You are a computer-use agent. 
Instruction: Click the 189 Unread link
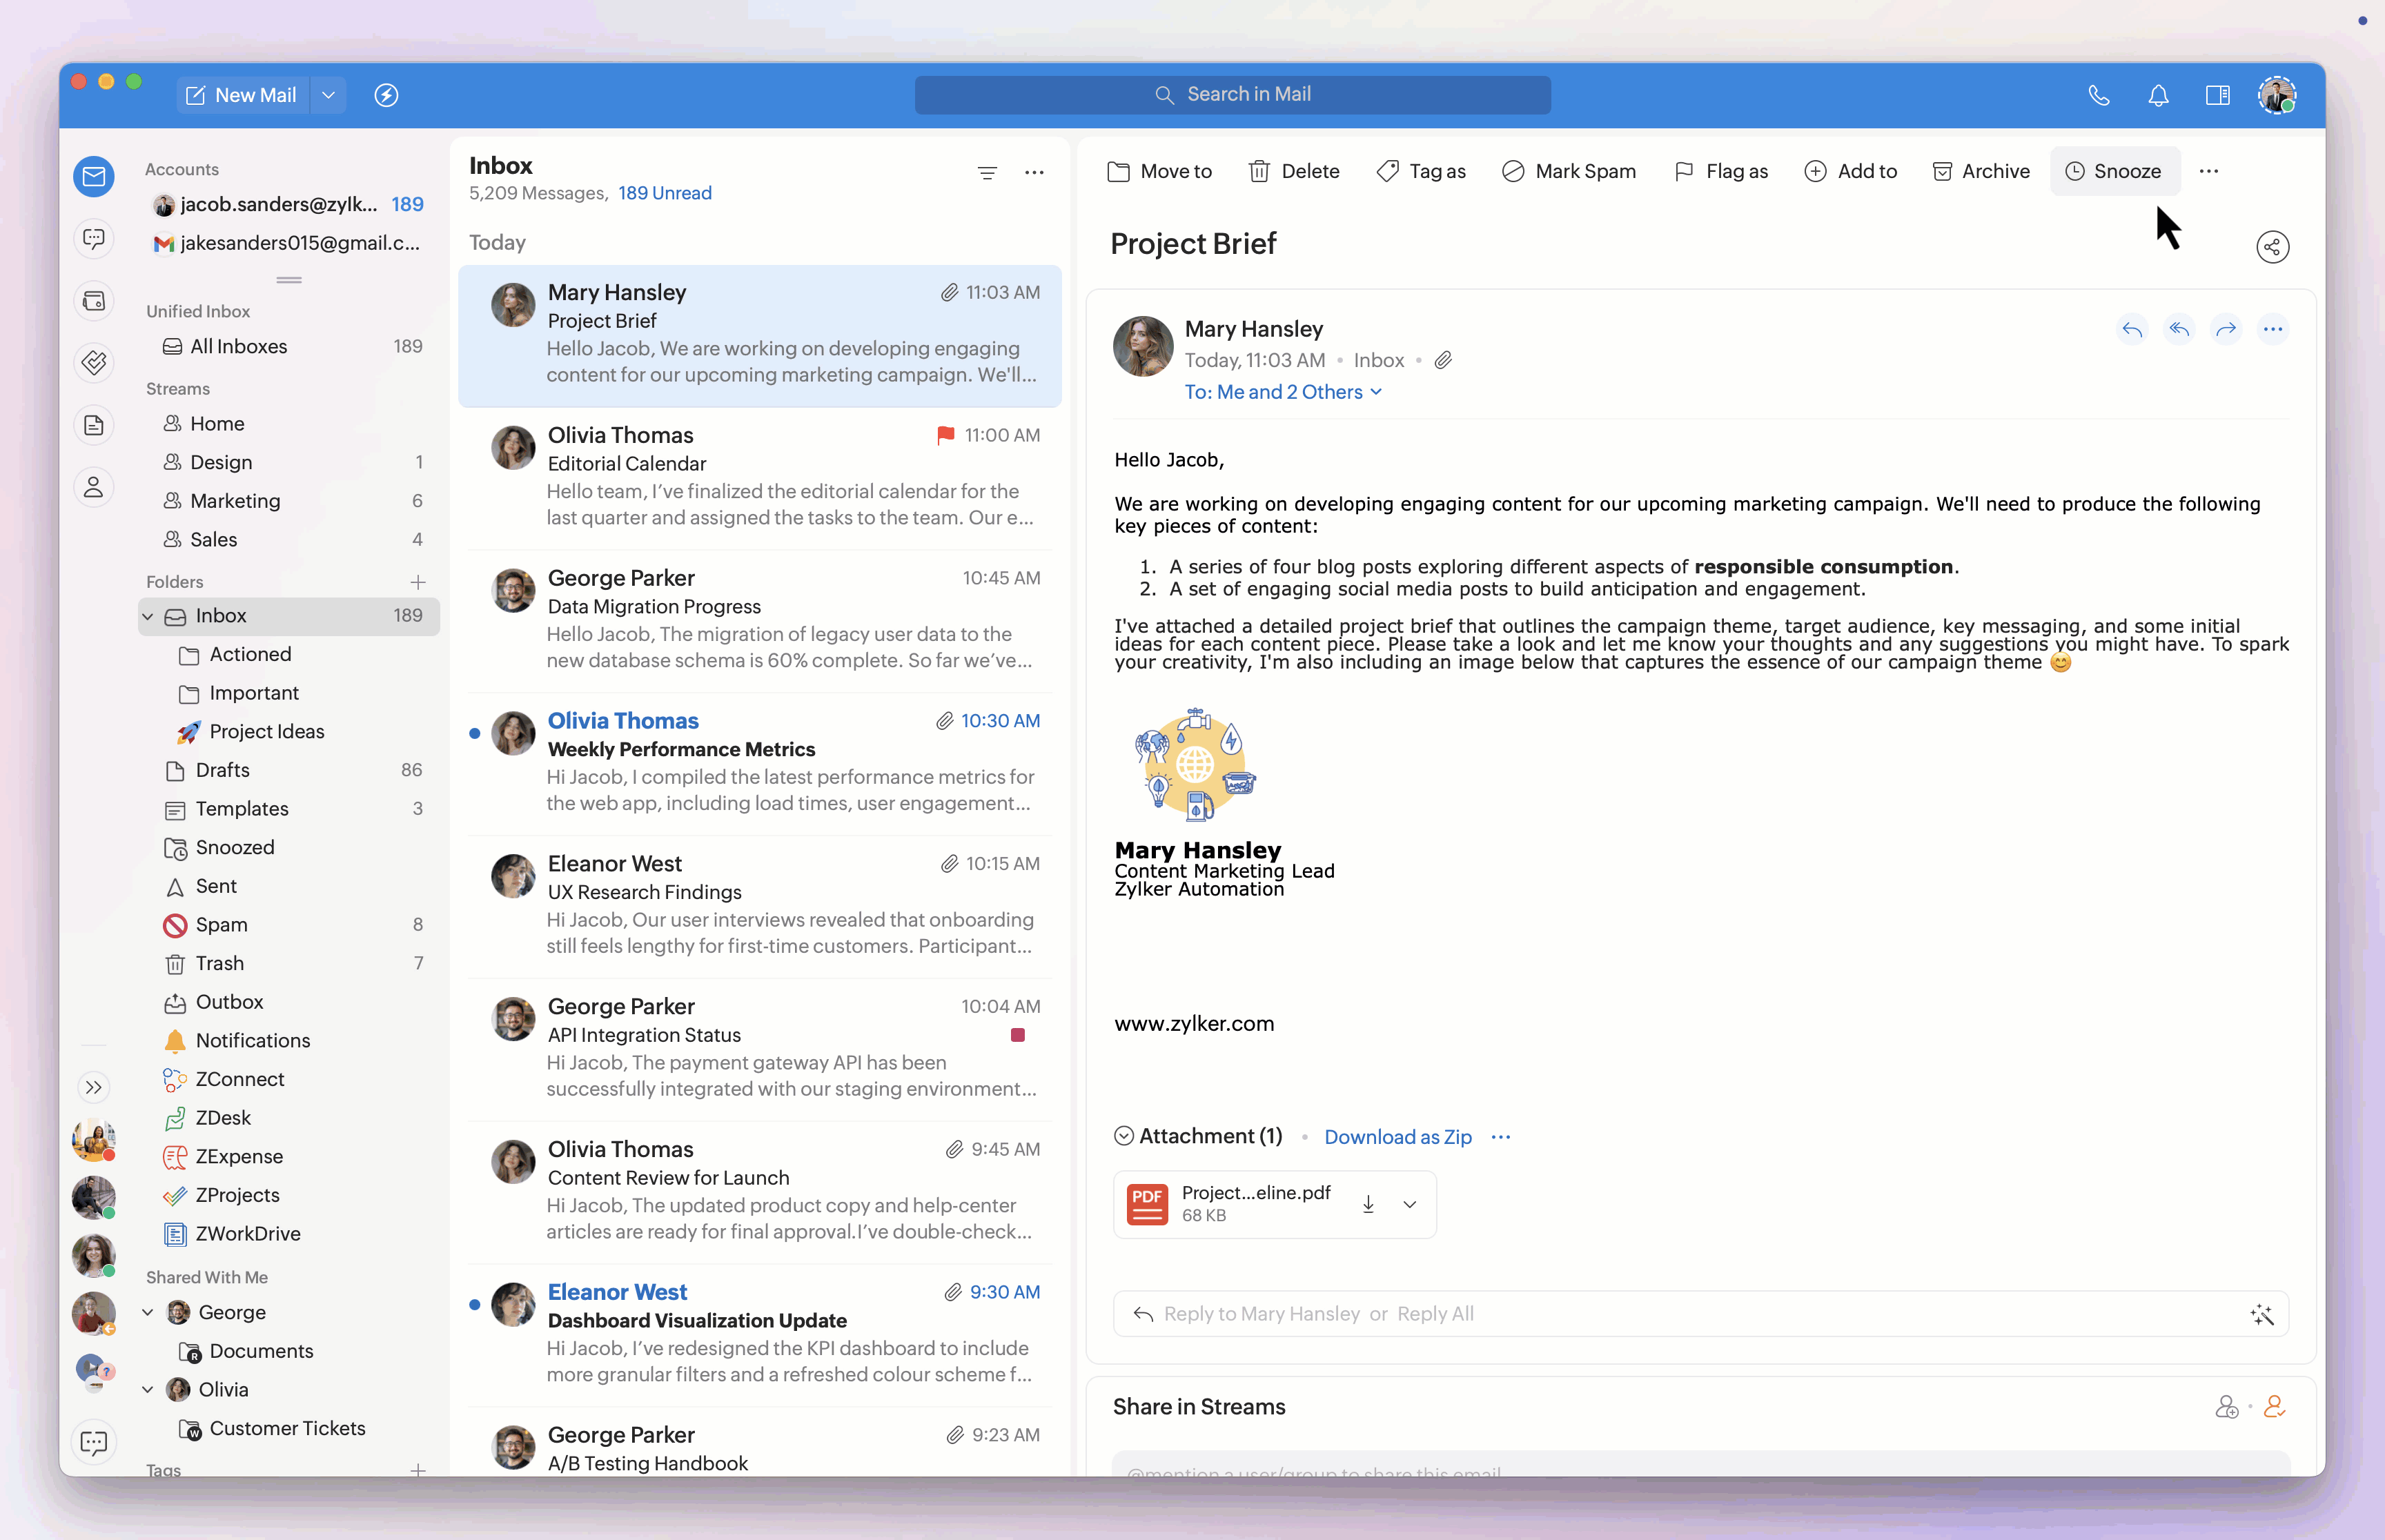point(664,193)
